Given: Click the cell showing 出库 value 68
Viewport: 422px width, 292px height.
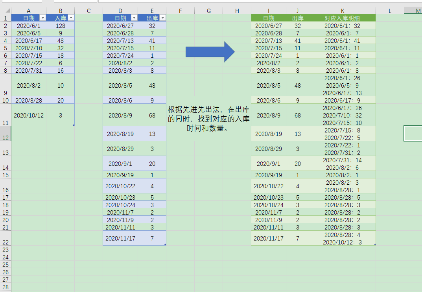Looking at the screenshot, I should click(x=297, y=116).
